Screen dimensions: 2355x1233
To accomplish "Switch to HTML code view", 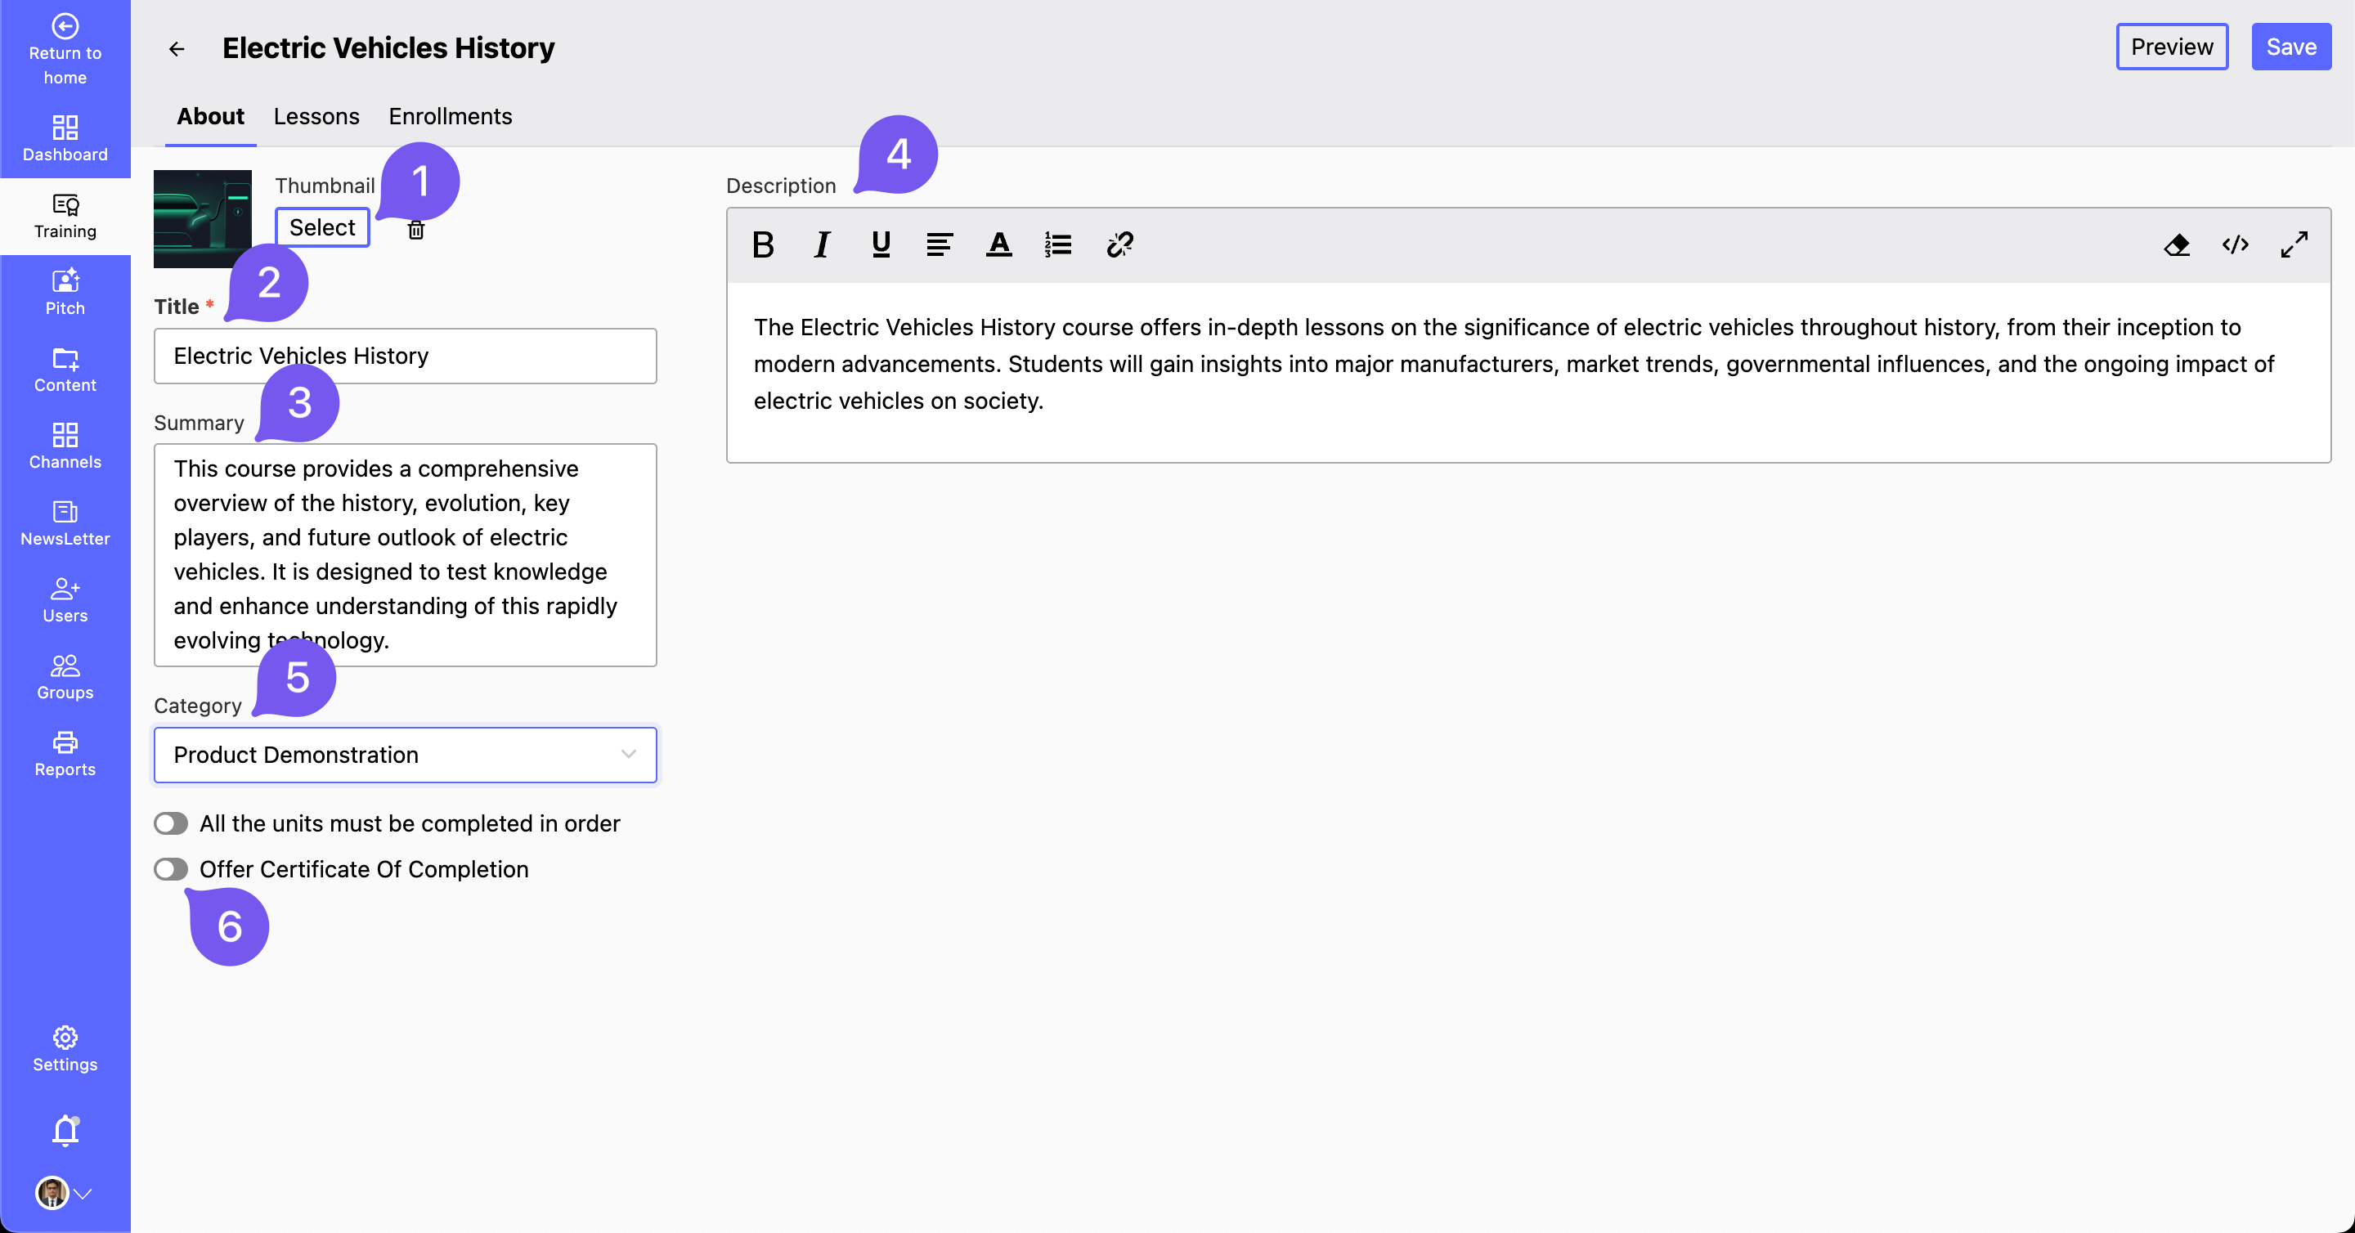I will (2236, 244).
